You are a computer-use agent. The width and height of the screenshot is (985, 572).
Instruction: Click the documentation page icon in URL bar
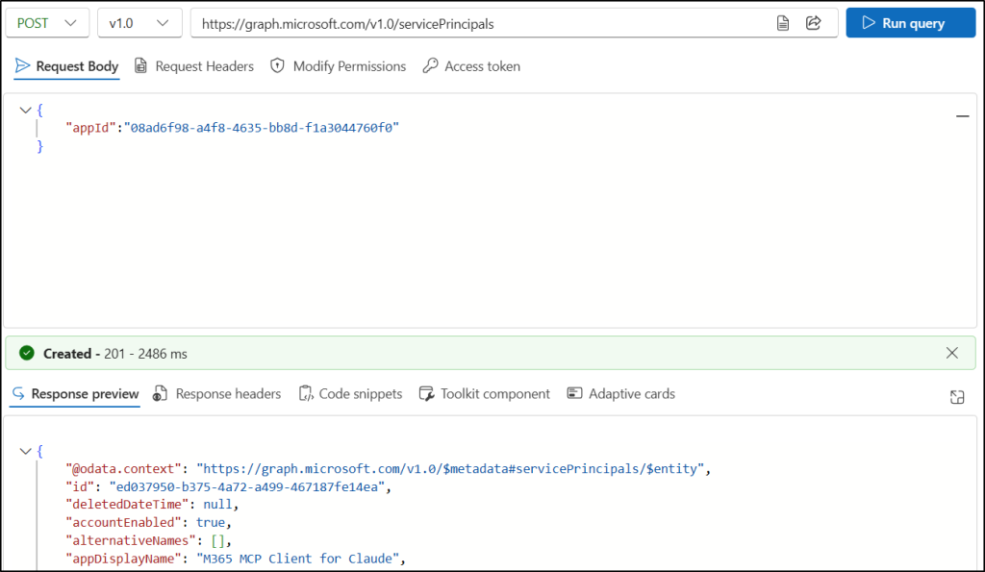[783, 23]
